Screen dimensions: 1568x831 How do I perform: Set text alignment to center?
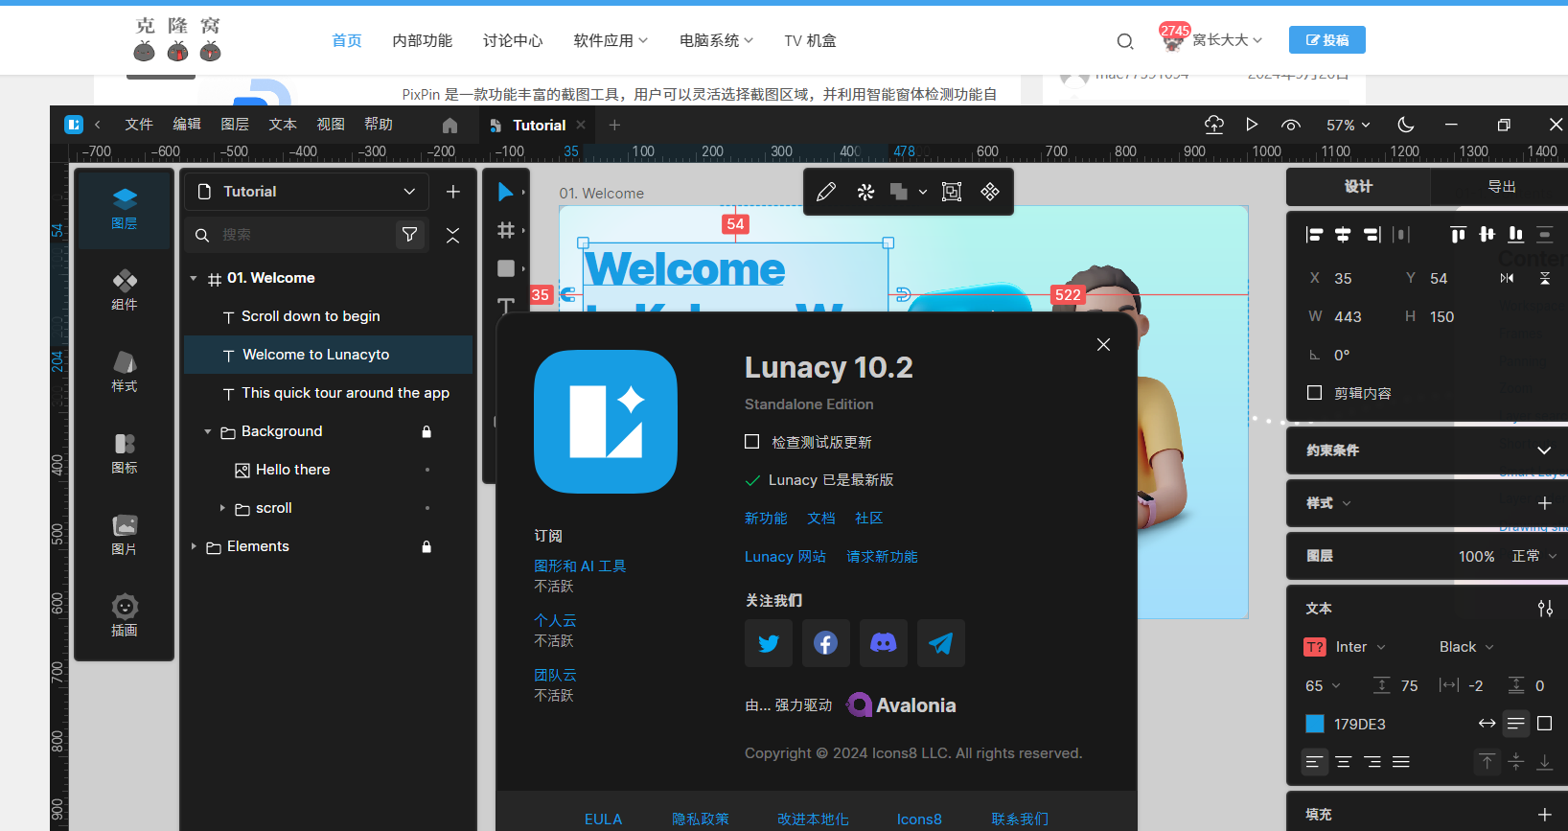1344,762
